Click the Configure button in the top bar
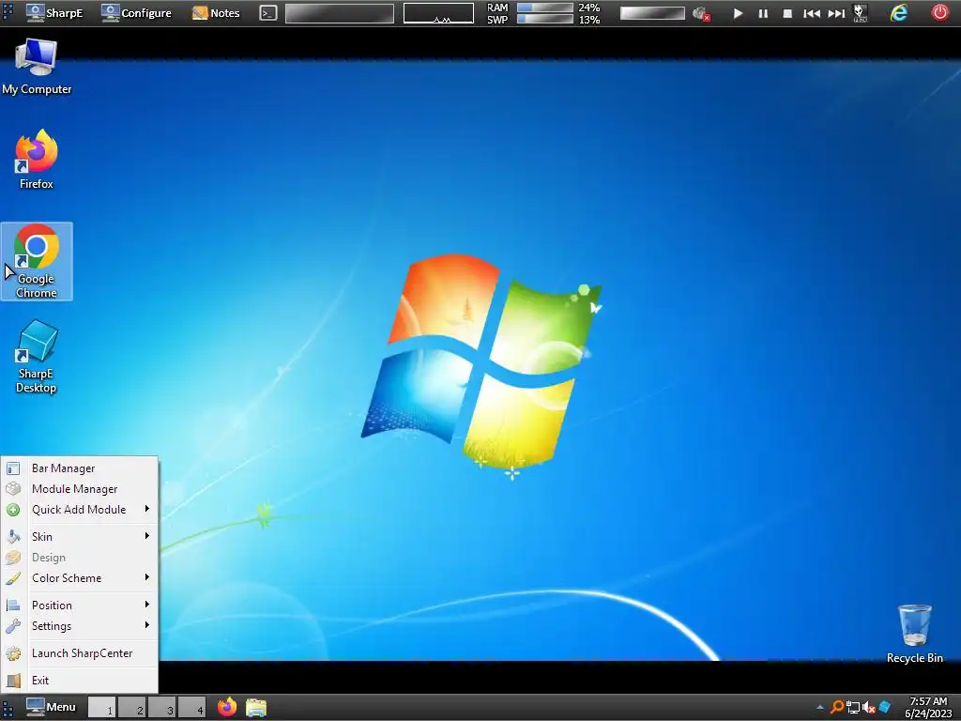This screenshot has width=961, height=721. (136, 12)
